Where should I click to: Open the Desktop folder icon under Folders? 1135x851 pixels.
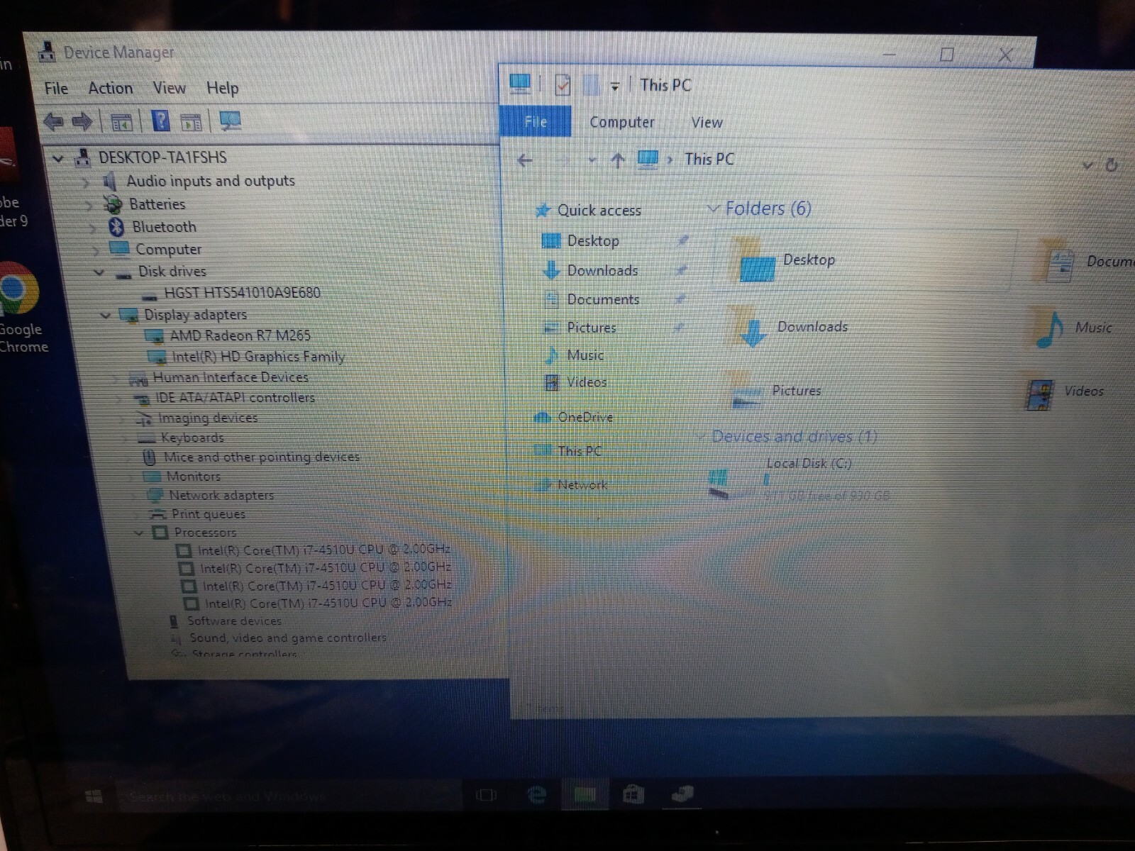click(x=753, y=262)
